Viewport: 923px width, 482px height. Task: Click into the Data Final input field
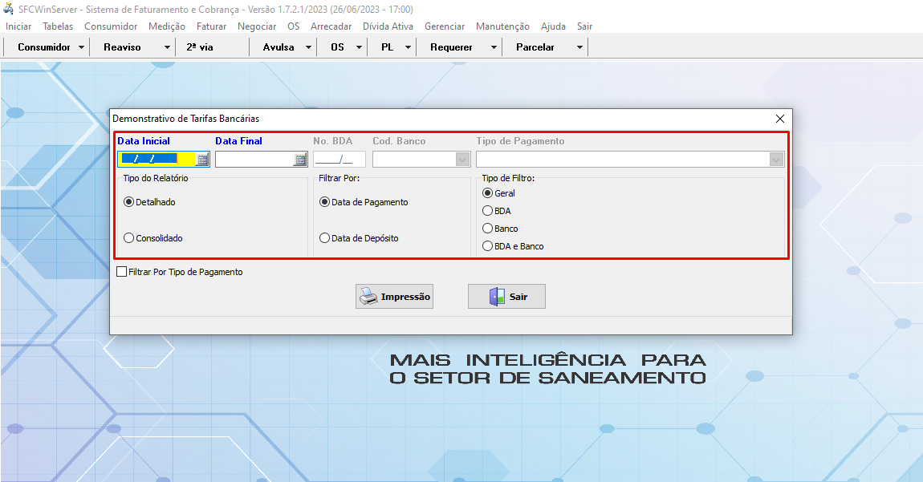[x=254, y=160]
